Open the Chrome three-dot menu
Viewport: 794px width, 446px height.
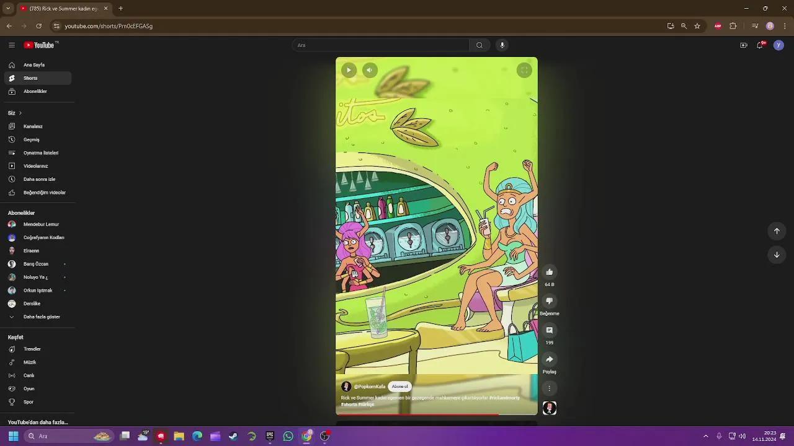[x=785, y=26]
